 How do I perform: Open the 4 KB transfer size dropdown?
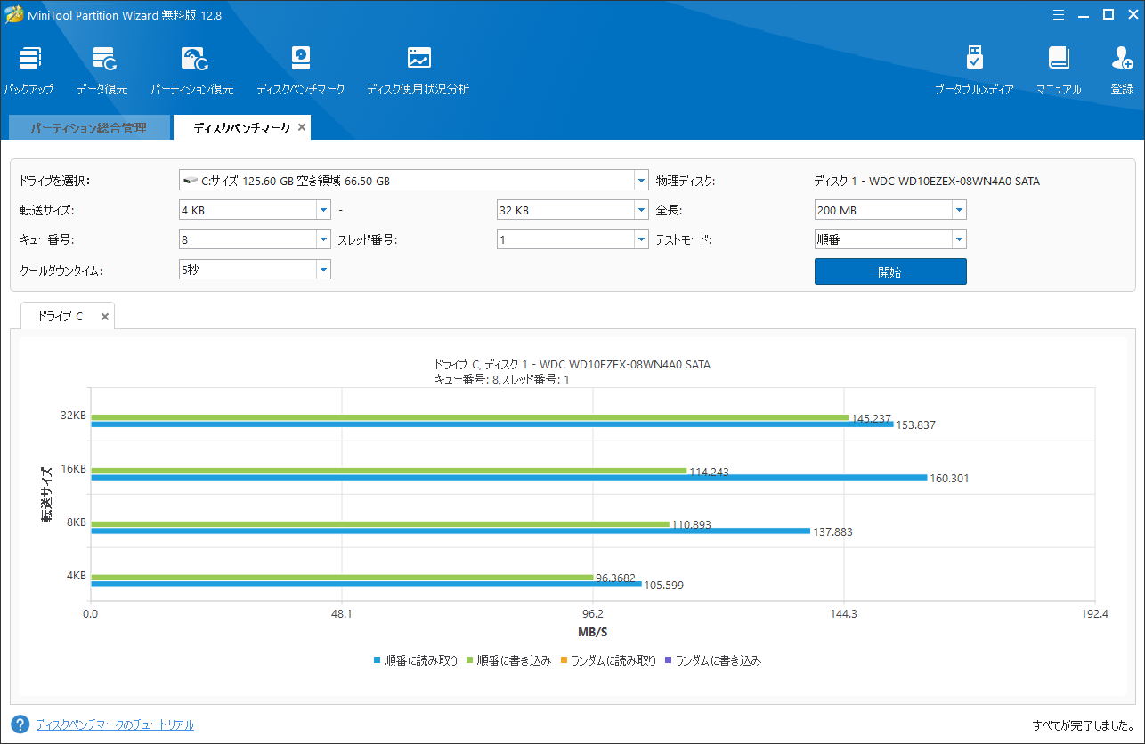tap(323, 210)
